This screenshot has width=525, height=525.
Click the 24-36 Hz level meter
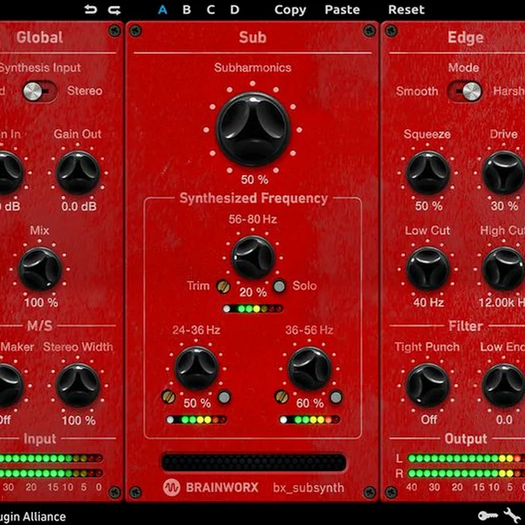point(197,419)
